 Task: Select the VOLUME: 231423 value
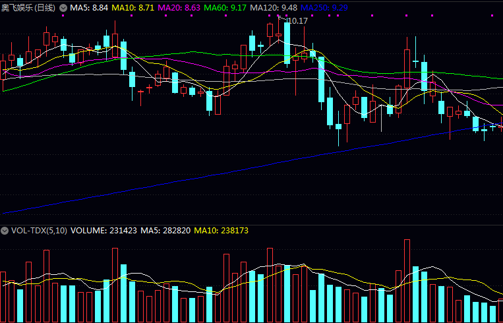pos(104,231)
